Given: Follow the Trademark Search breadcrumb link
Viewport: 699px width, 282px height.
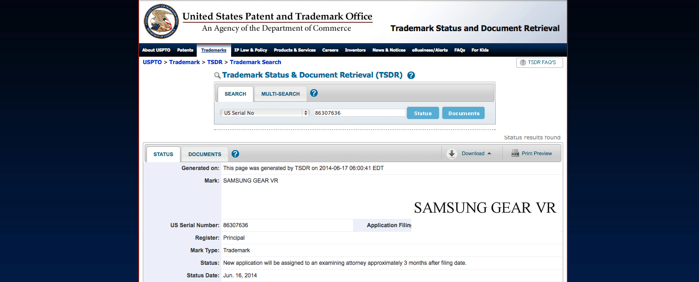Looking at the screenshot, I should click(x=255, y=62).
